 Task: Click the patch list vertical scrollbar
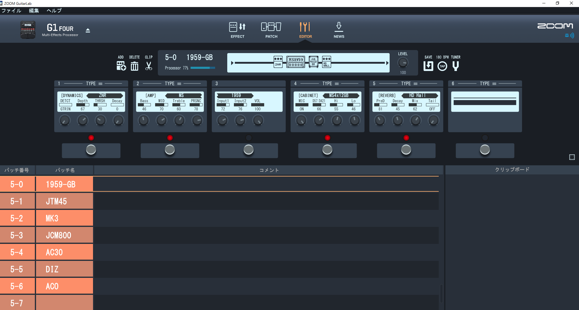coord(441,293)
